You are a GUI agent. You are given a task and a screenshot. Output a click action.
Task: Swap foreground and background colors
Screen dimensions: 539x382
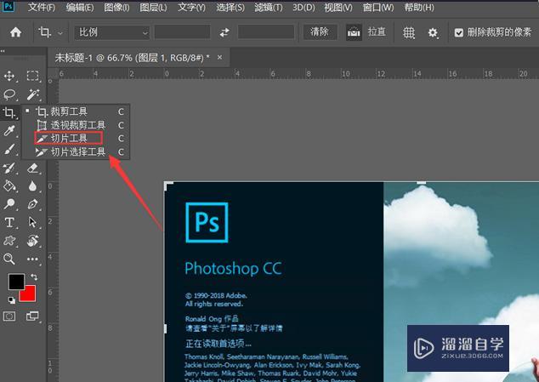(34, 277)
